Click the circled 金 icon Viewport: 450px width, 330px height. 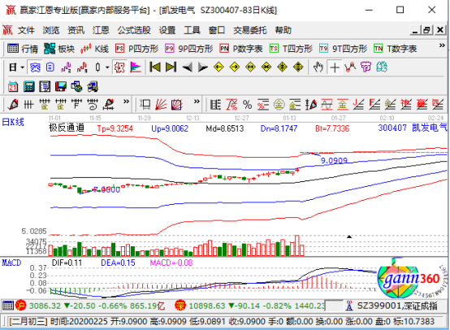click(279, 105)
